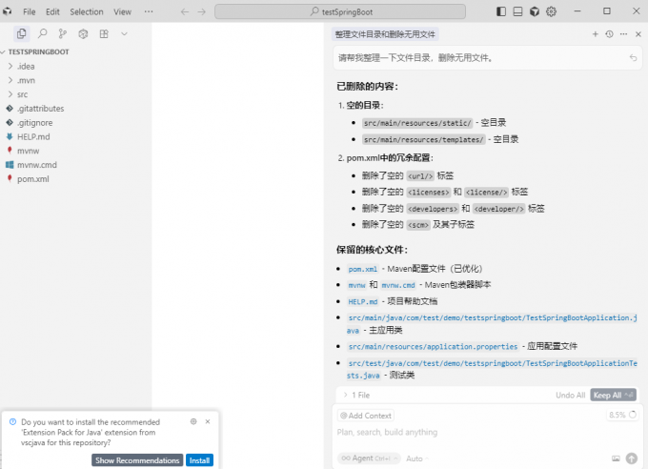The width and height of the screenshot is (648, 469).
Task: Open the Auto model dropdown
Action: [415, 459]
